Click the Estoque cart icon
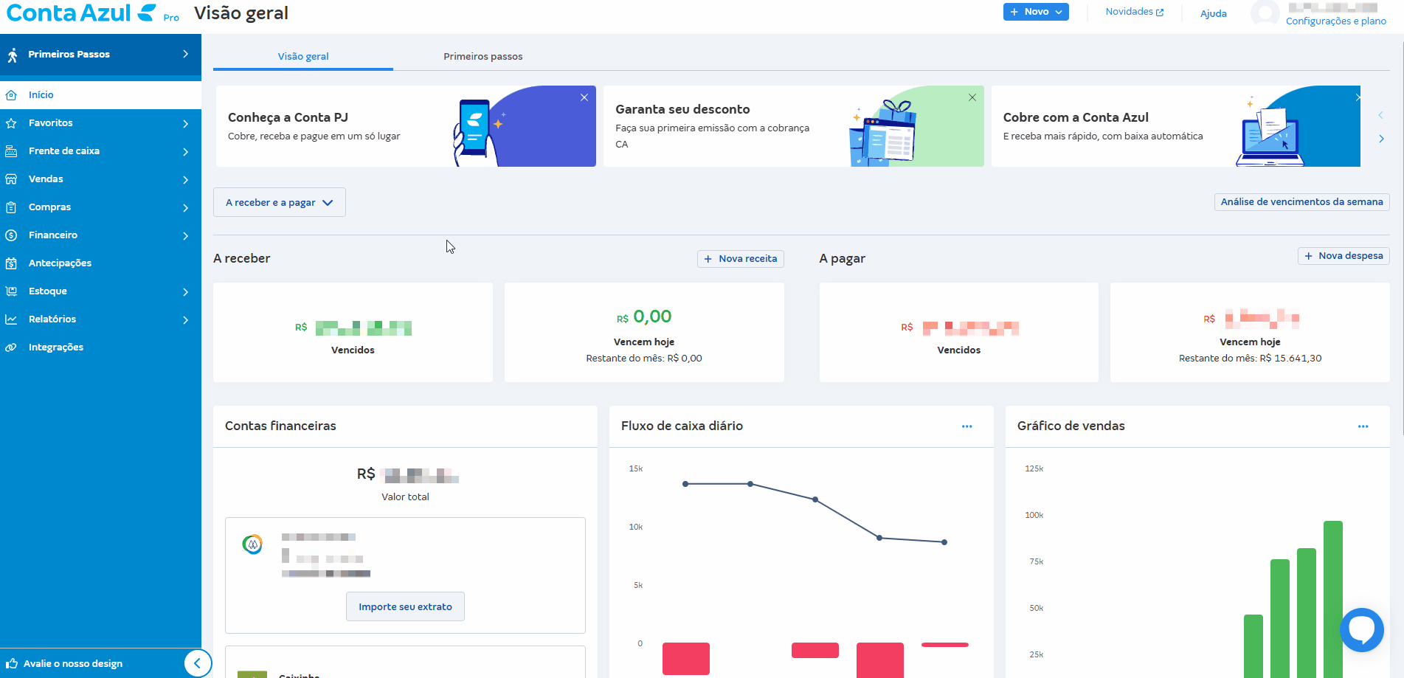This screenshot has height=678, width=1404. (x=11, y=291)
